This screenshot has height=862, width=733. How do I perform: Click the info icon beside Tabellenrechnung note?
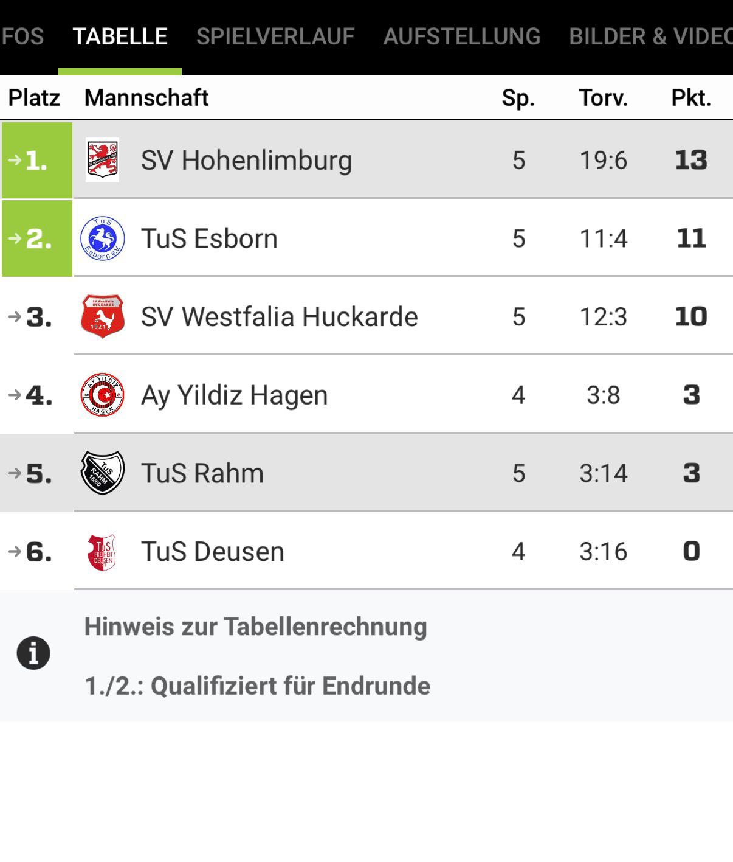tap(33, 653)
